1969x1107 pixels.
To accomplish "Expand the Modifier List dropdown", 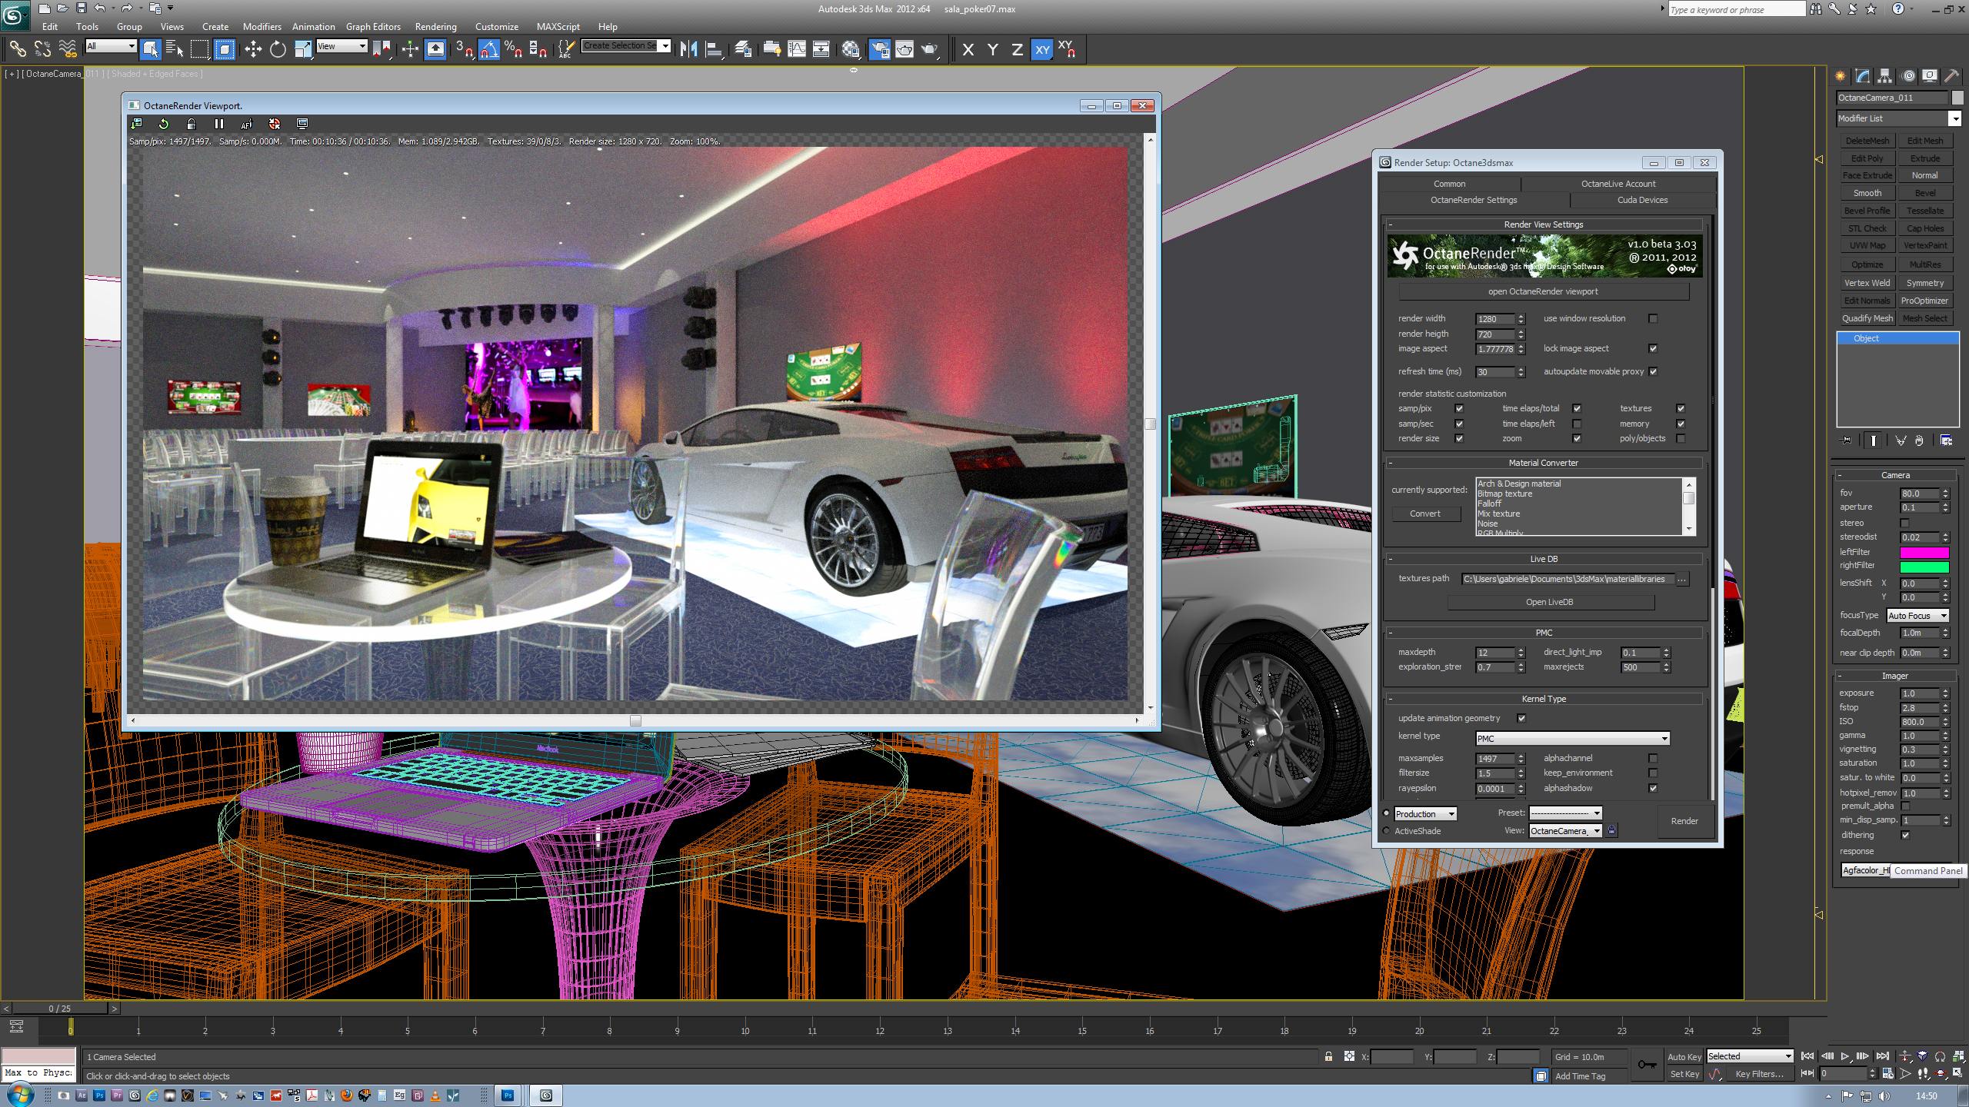I will [1954, 118].
